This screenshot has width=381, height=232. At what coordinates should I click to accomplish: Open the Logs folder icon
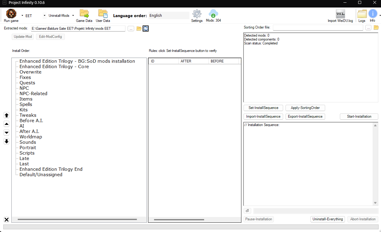coord(362,14)
